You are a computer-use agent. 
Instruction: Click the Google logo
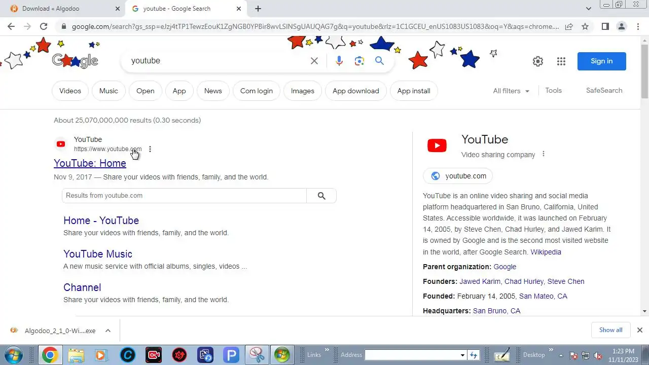(75, 61)
